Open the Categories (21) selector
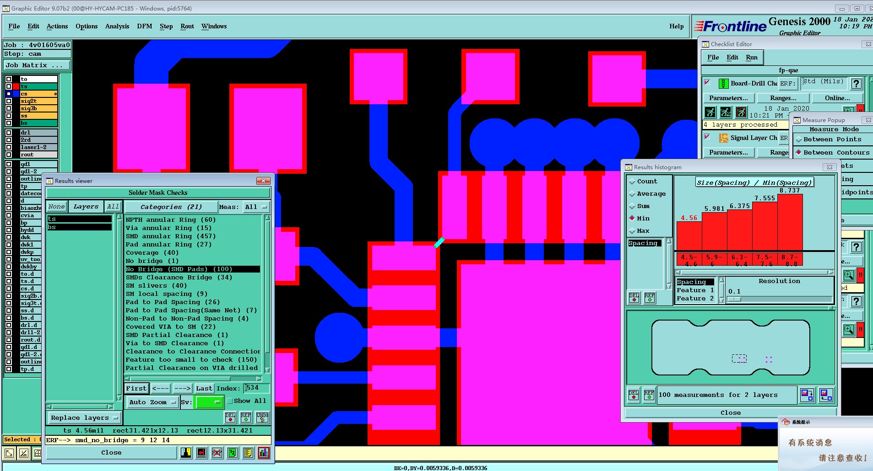The image size is (873, 471). point(171,207)
